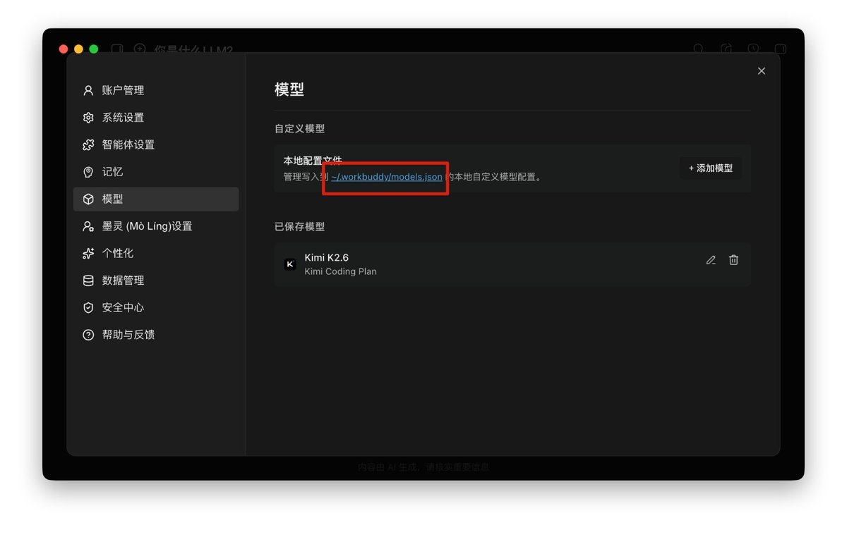Click the Kimi K logo icon
The image size is (847, 537).
pos(290,264)
